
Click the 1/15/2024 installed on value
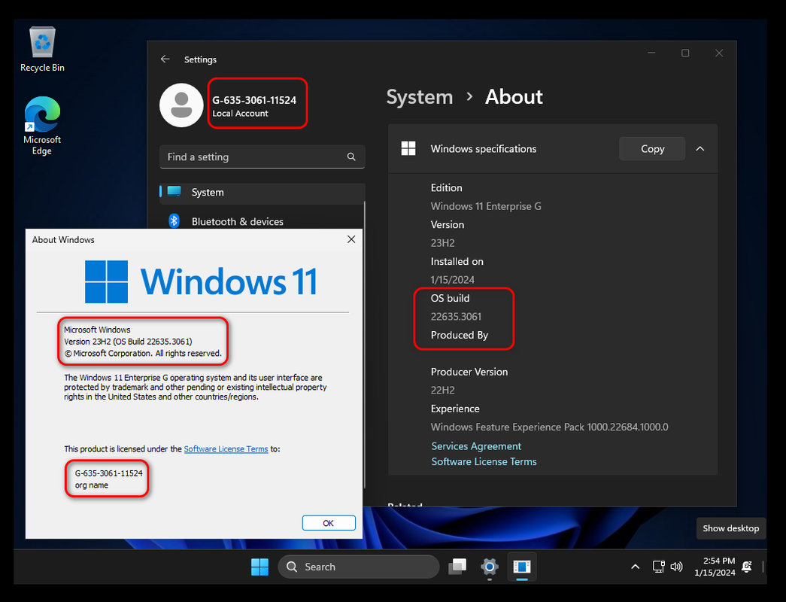(x=452, y=280)
